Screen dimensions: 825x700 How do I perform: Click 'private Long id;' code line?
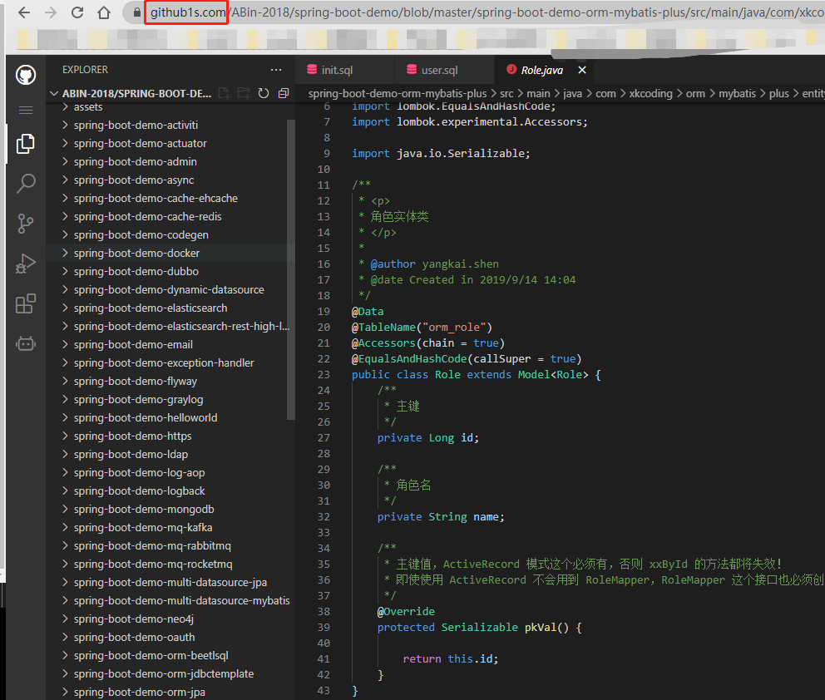[x=427, y=438]
